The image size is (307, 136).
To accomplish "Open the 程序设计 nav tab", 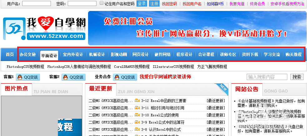I will coord(184,54).
